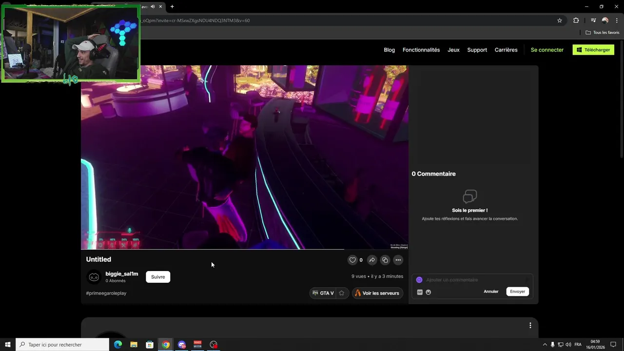Viewport: 624px width, 351px height.
Task: Show hidden system tray icons
Action: click(x=545, y=345)
